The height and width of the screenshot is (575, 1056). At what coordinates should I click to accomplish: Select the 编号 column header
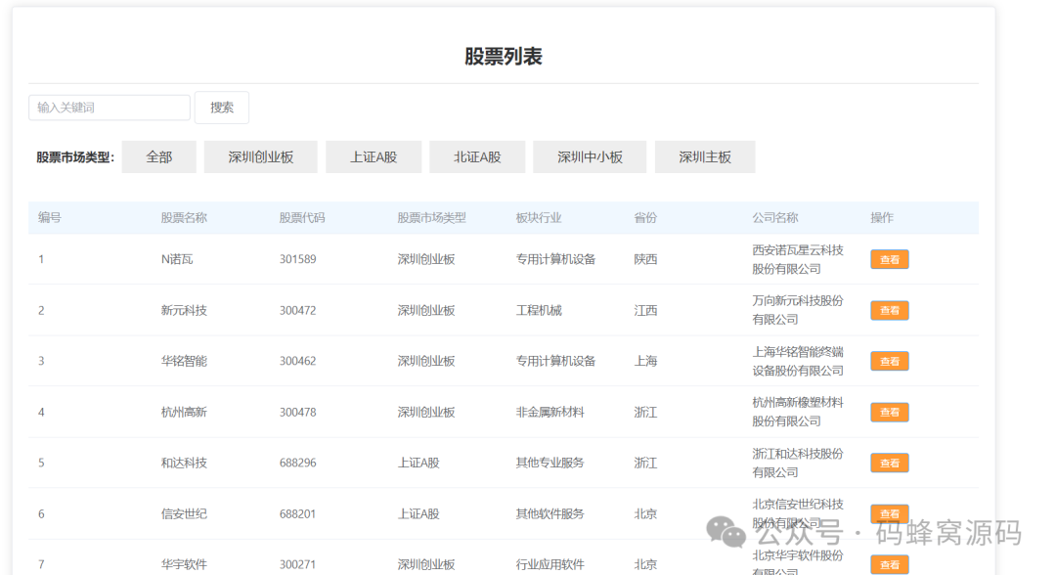pyautogui.click(x=50, y=218)
